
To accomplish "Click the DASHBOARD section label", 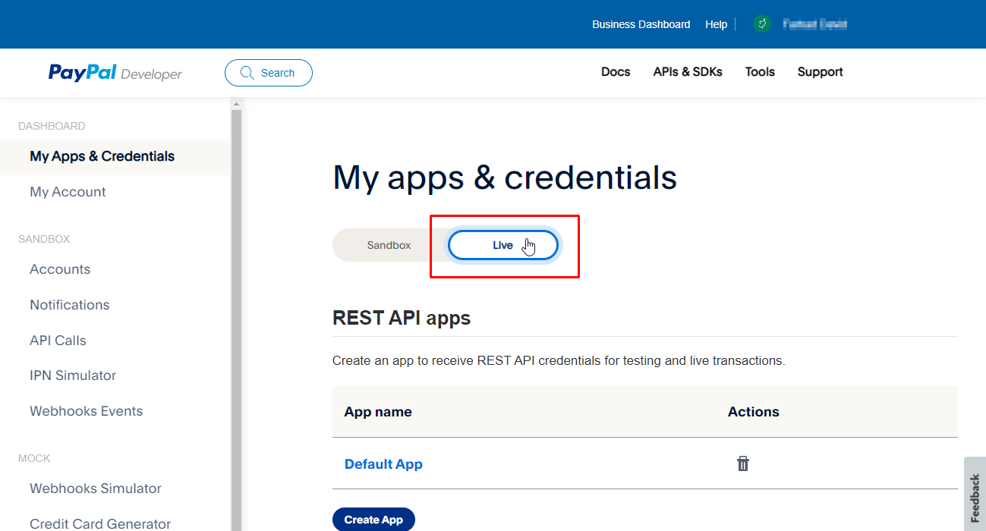I will coord(52,126).
